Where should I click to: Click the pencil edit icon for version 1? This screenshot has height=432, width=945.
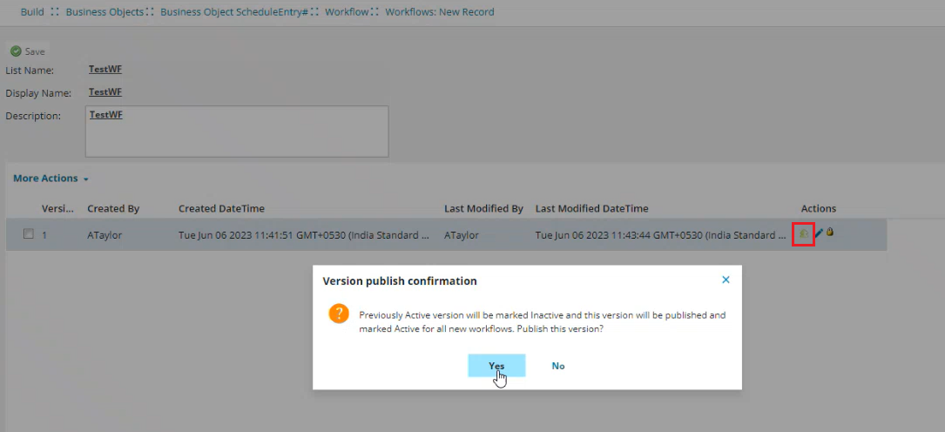(x=819, y=233)
